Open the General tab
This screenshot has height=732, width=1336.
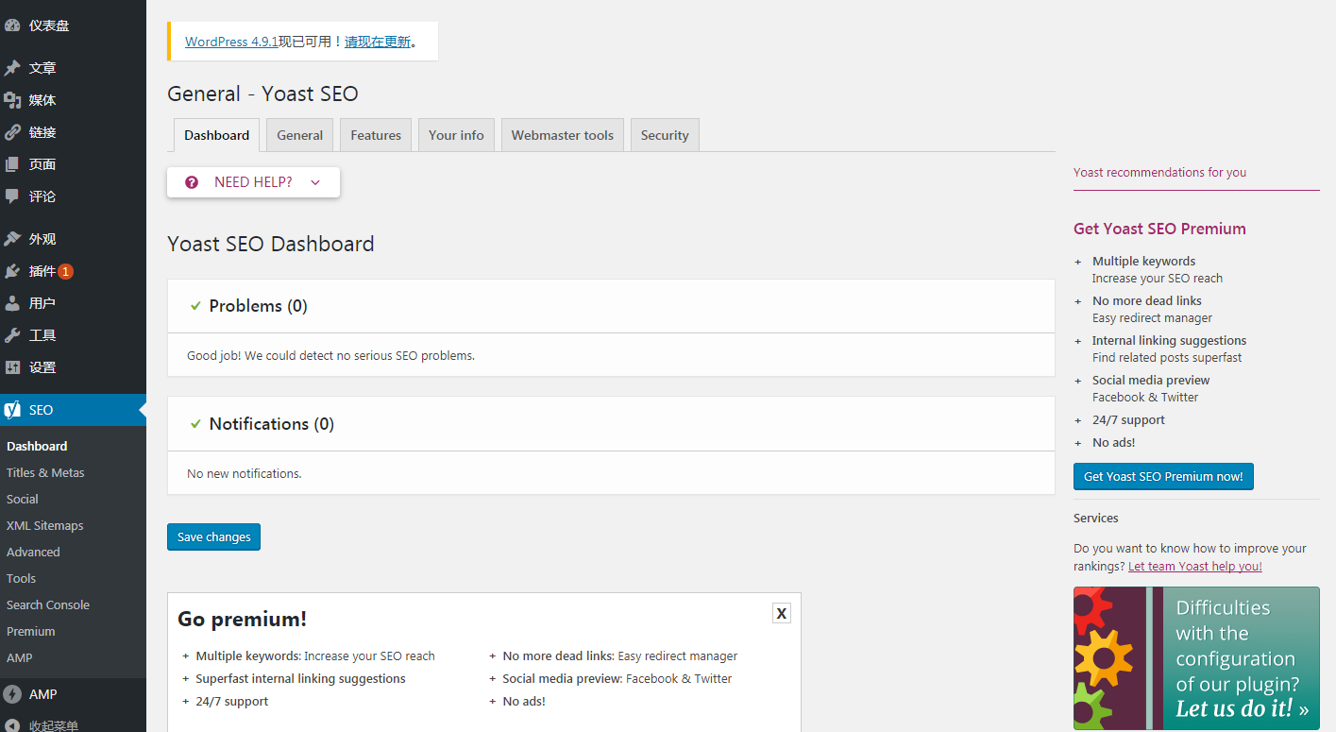tap(300, 135)
